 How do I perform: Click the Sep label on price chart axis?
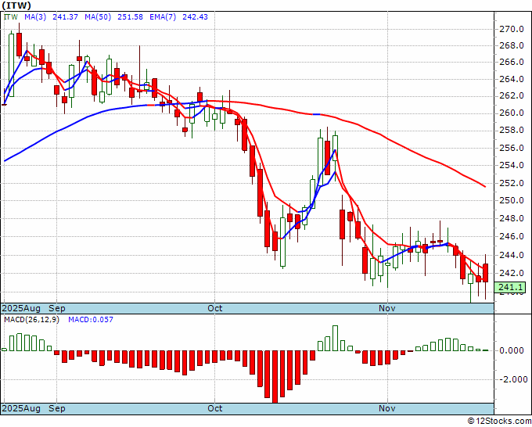coord(57,308)
